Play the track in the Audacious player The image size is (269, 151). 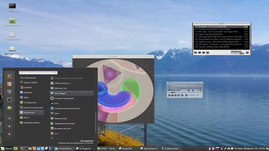point(172,95)
